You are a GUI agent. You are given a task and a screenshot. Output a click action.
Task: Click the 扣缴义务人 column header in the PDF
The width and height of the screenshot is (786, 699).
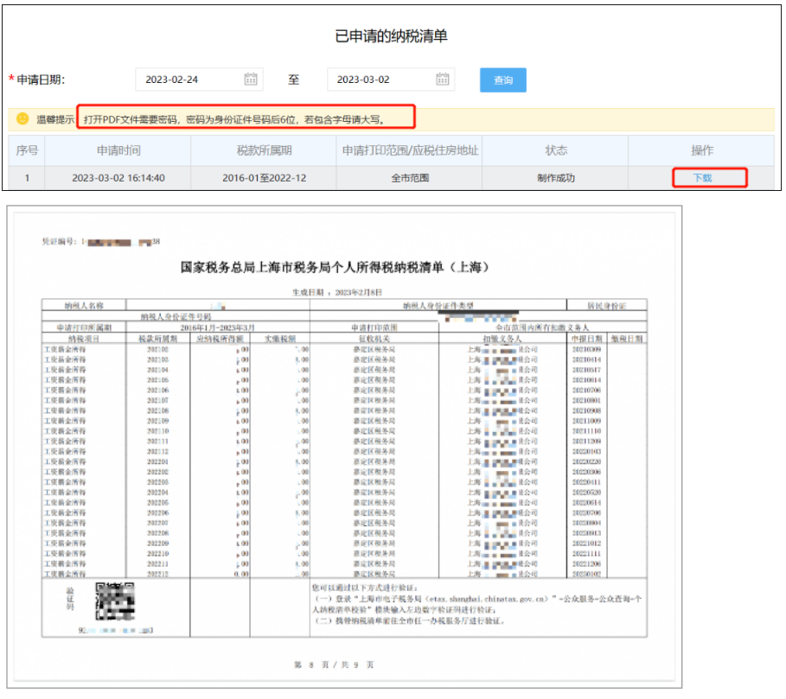[502, 339]
